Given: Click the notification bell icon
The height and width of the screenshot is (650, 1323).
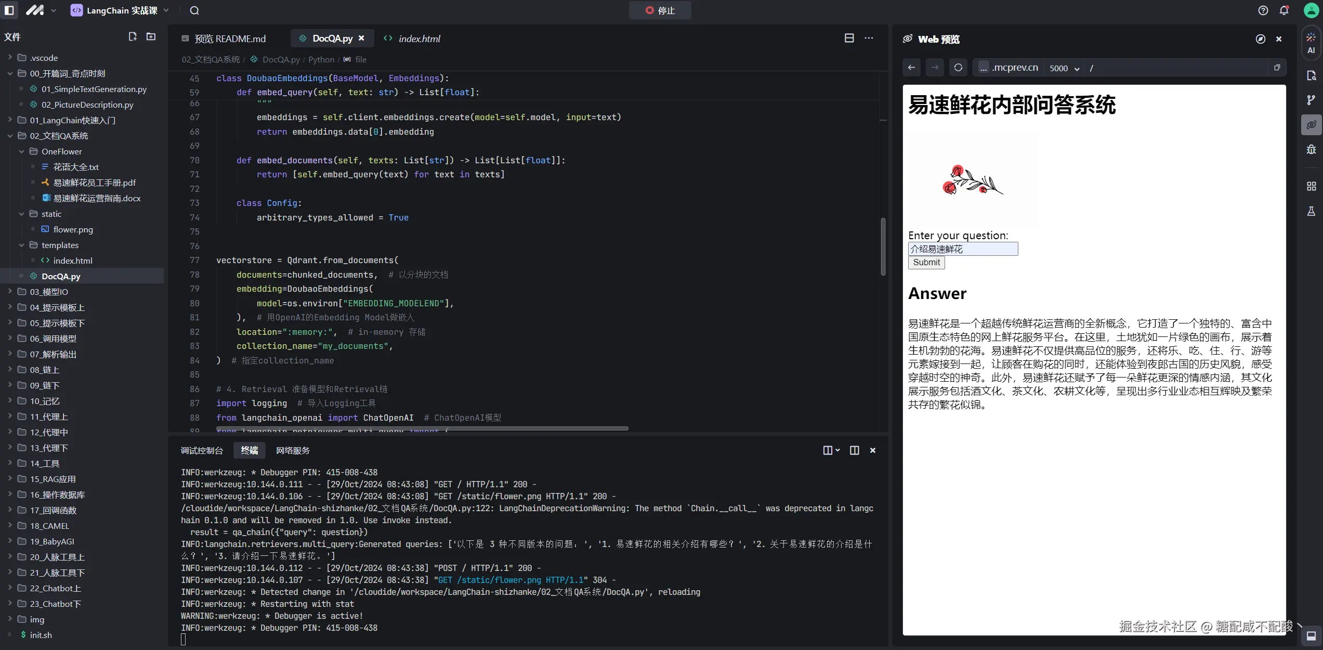Looking at the screenshot, I should 1284,10.
